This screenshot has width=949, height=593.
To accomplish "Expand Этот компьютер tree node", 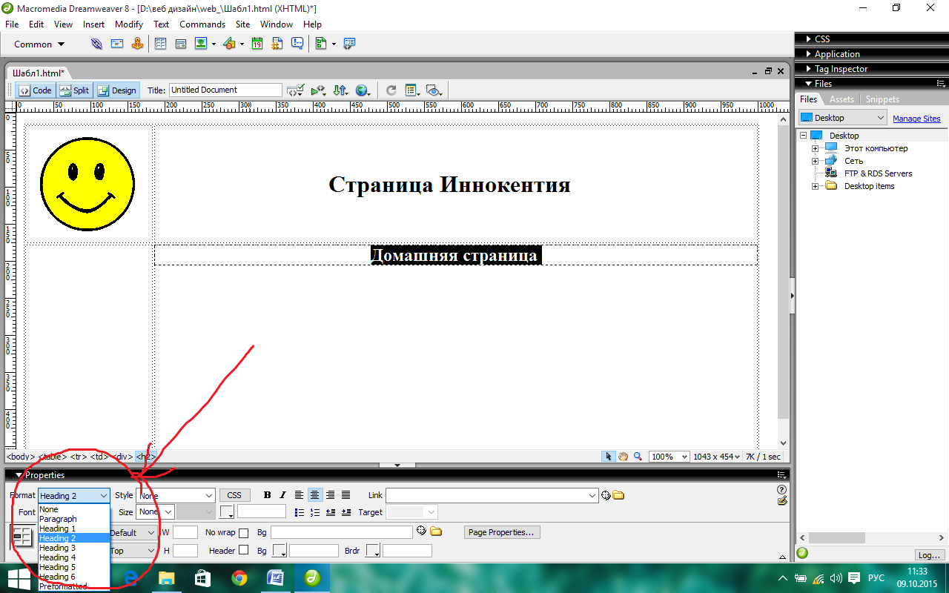I will pyautogui.click(x=815, y=148).
